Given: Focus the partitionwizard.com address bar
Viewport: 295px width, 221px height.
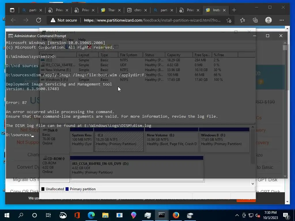Looking at the screenshot, I should [152, 20].
